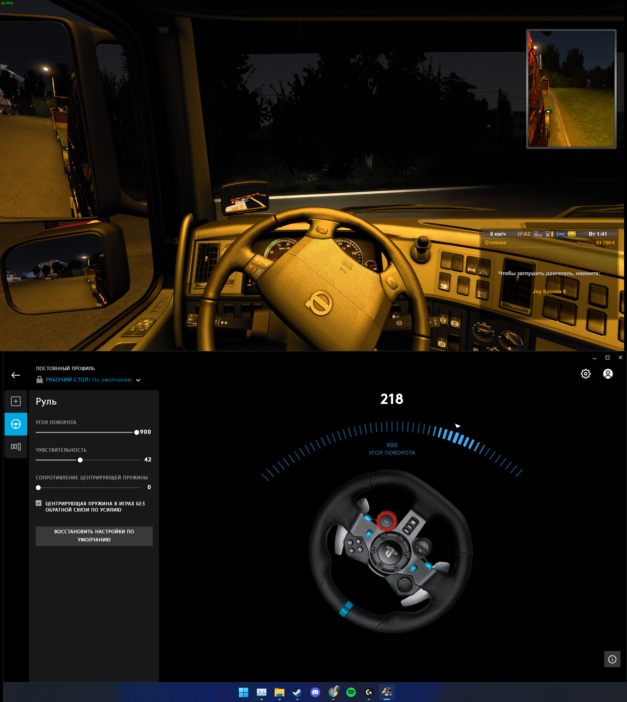Click 'Восстановить настройки по умолчанию' button
The width and height of the screenshot is (627, 702).
point(94,536)
